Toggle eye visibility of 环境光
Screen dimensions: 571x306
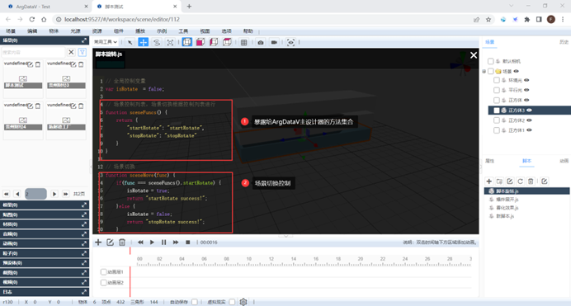tap(526, 80)
